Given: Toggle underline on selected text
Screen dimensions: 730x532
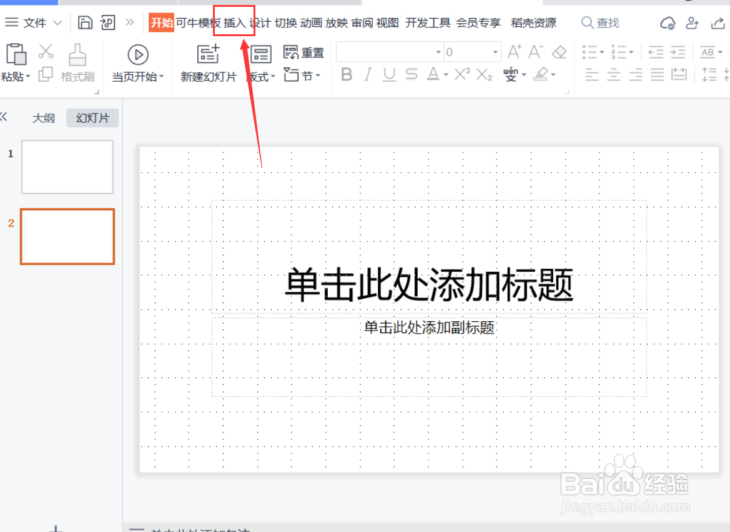Looking at the screenshot, I should click(388, 74).
